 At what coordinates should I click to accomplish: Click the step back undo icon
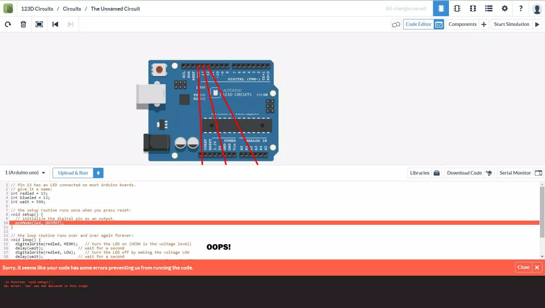(55, 24)
